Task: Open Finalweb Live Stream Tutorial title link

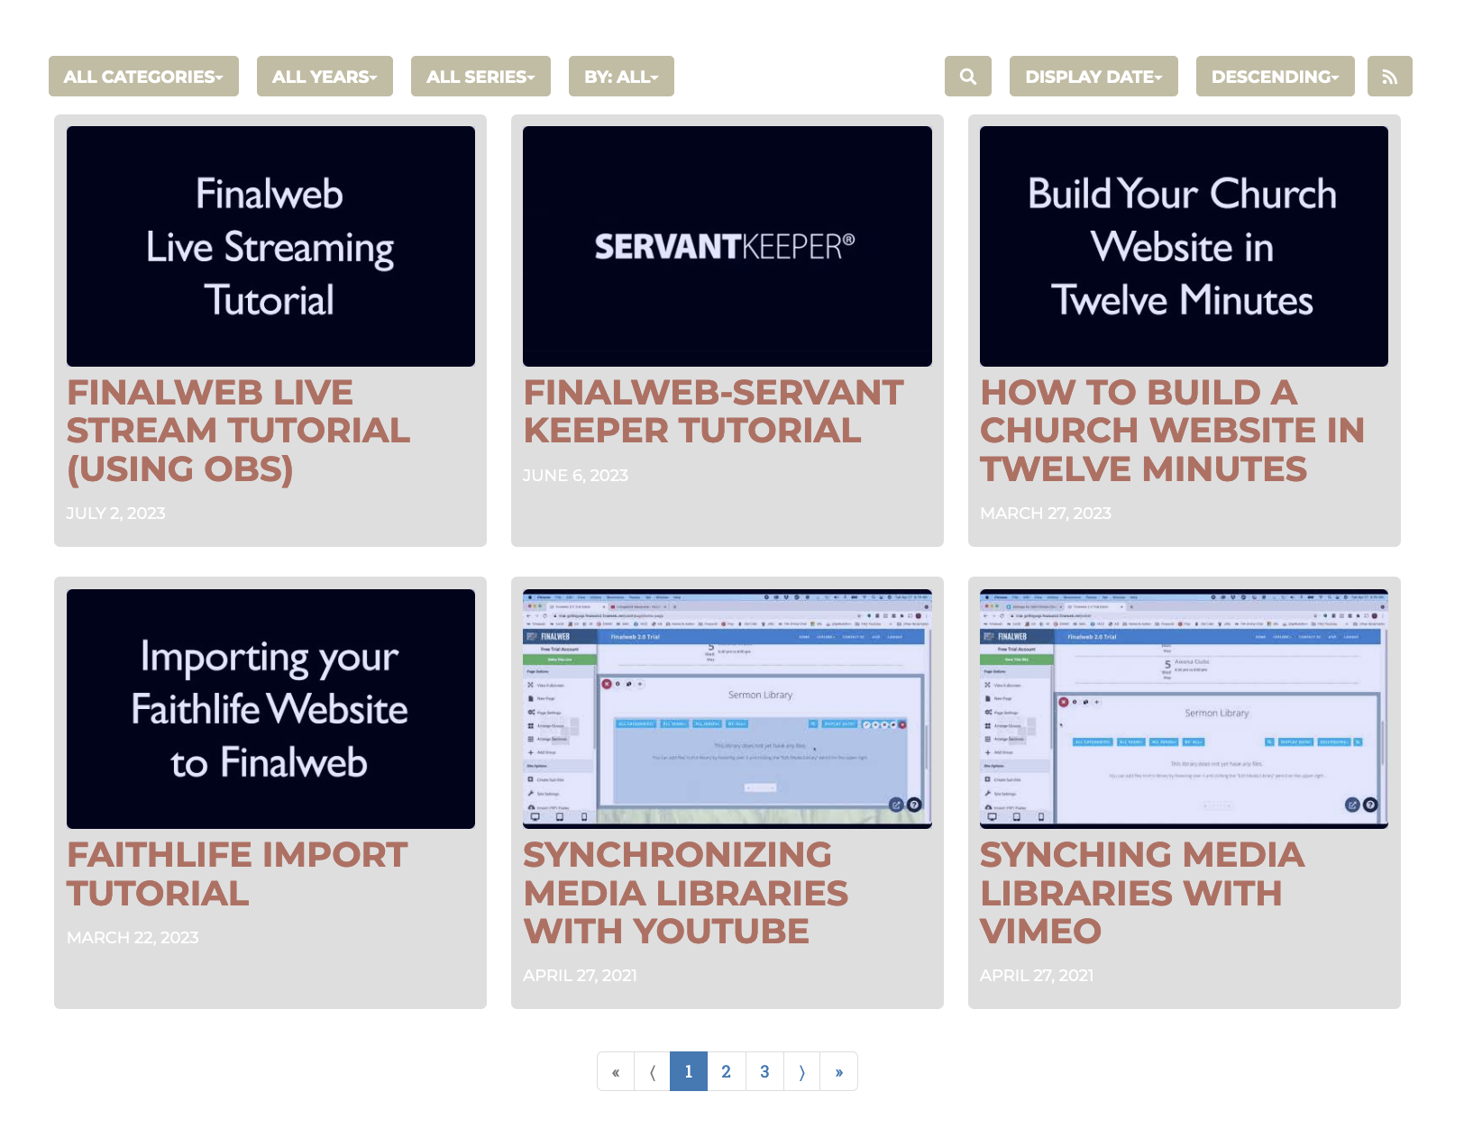Action: (238, 431)
